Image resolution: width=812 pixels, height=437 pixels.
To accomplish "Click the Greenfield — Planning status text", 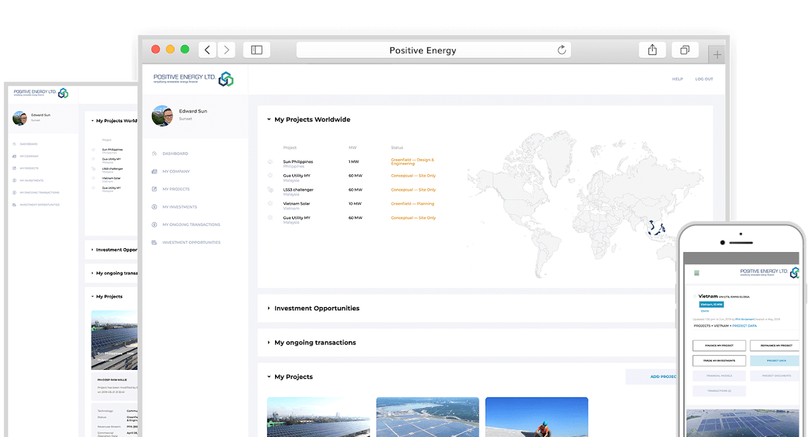I will click(413, 204).
